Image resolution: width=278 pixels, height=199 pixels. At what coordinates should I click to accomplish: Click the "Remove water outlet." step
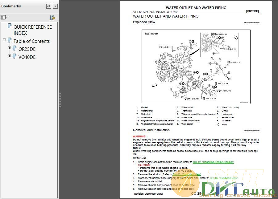(x=150, y=181)
